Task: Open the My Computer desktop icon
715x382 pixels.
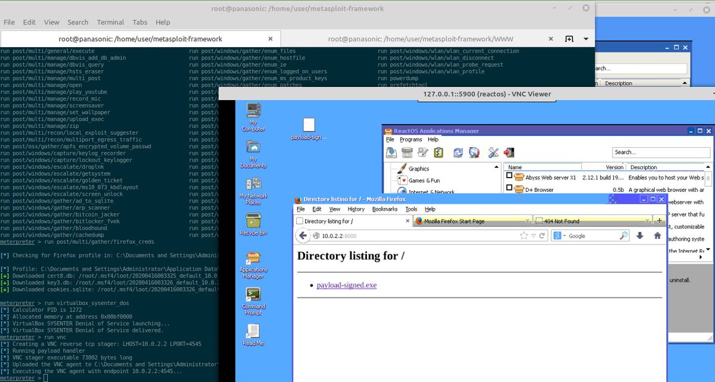Action: (x=253, y=117)
